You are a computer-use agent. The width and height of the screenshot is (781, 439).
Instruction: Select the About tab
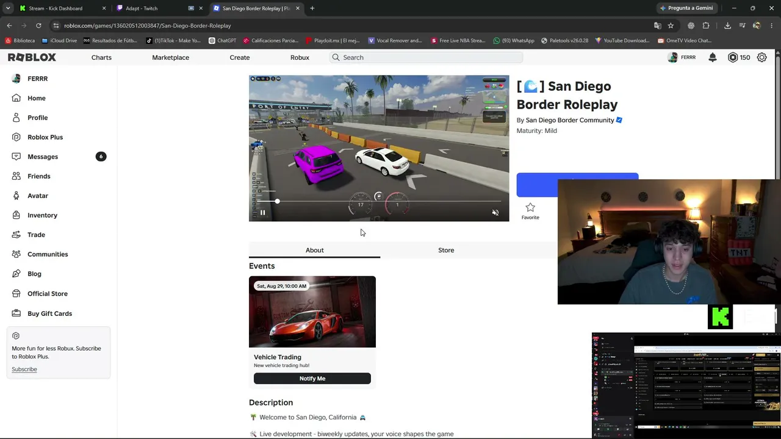[314, 250]
